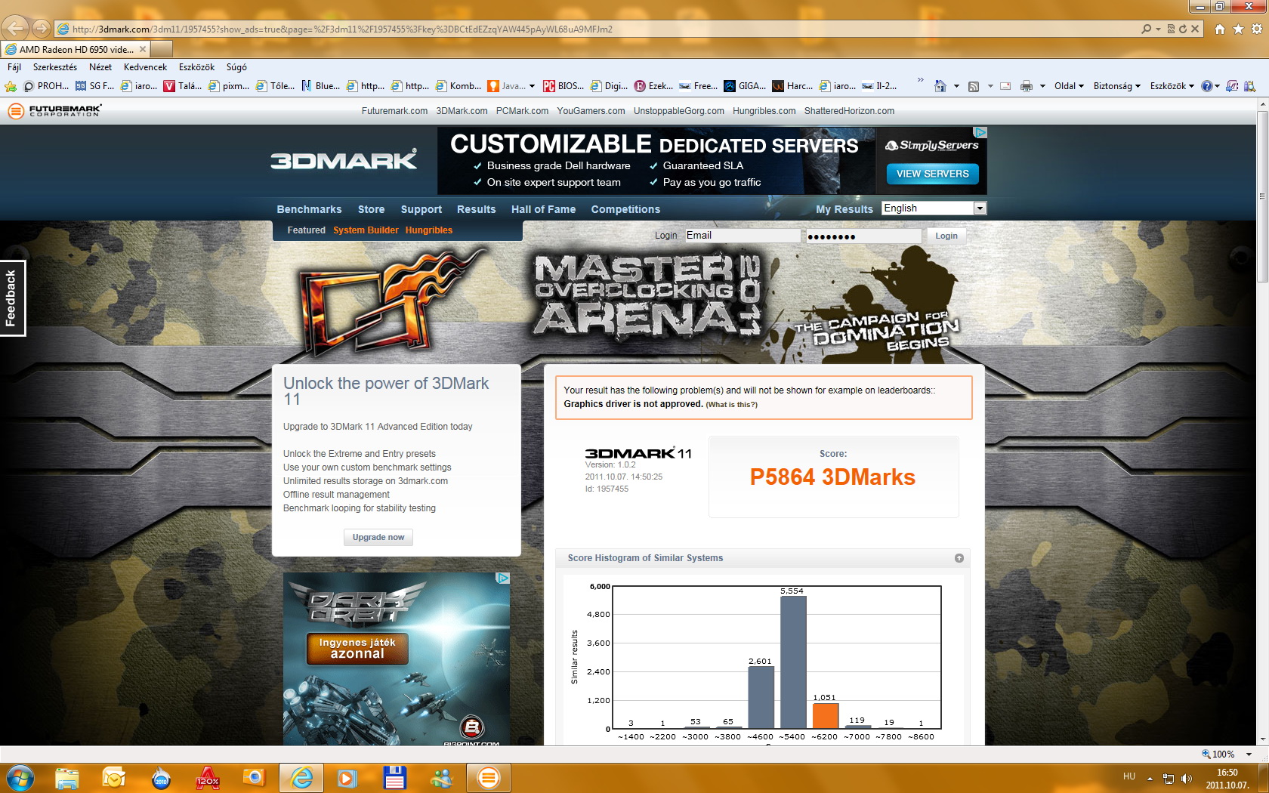The width and height of the screenshot is (1269, 793).
Task: Click the Login button
Action: pos(946,236)
